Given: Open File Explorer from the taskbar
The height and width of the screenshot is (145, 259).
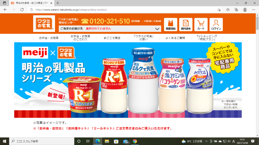Looking at the screenshot, I should pos(107,141).
